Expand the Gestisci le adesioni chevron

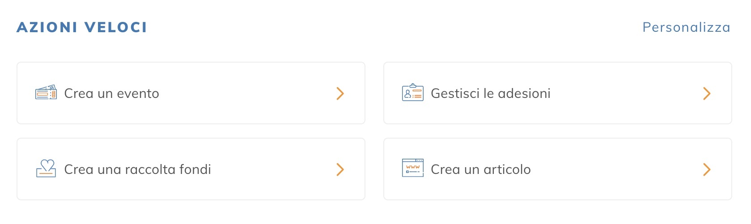[707, 93]
